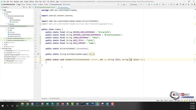The height and width of the screenshot is (110, 196).
Task: Click the blue VCS update project icon
Action: [x=166, y=4]
